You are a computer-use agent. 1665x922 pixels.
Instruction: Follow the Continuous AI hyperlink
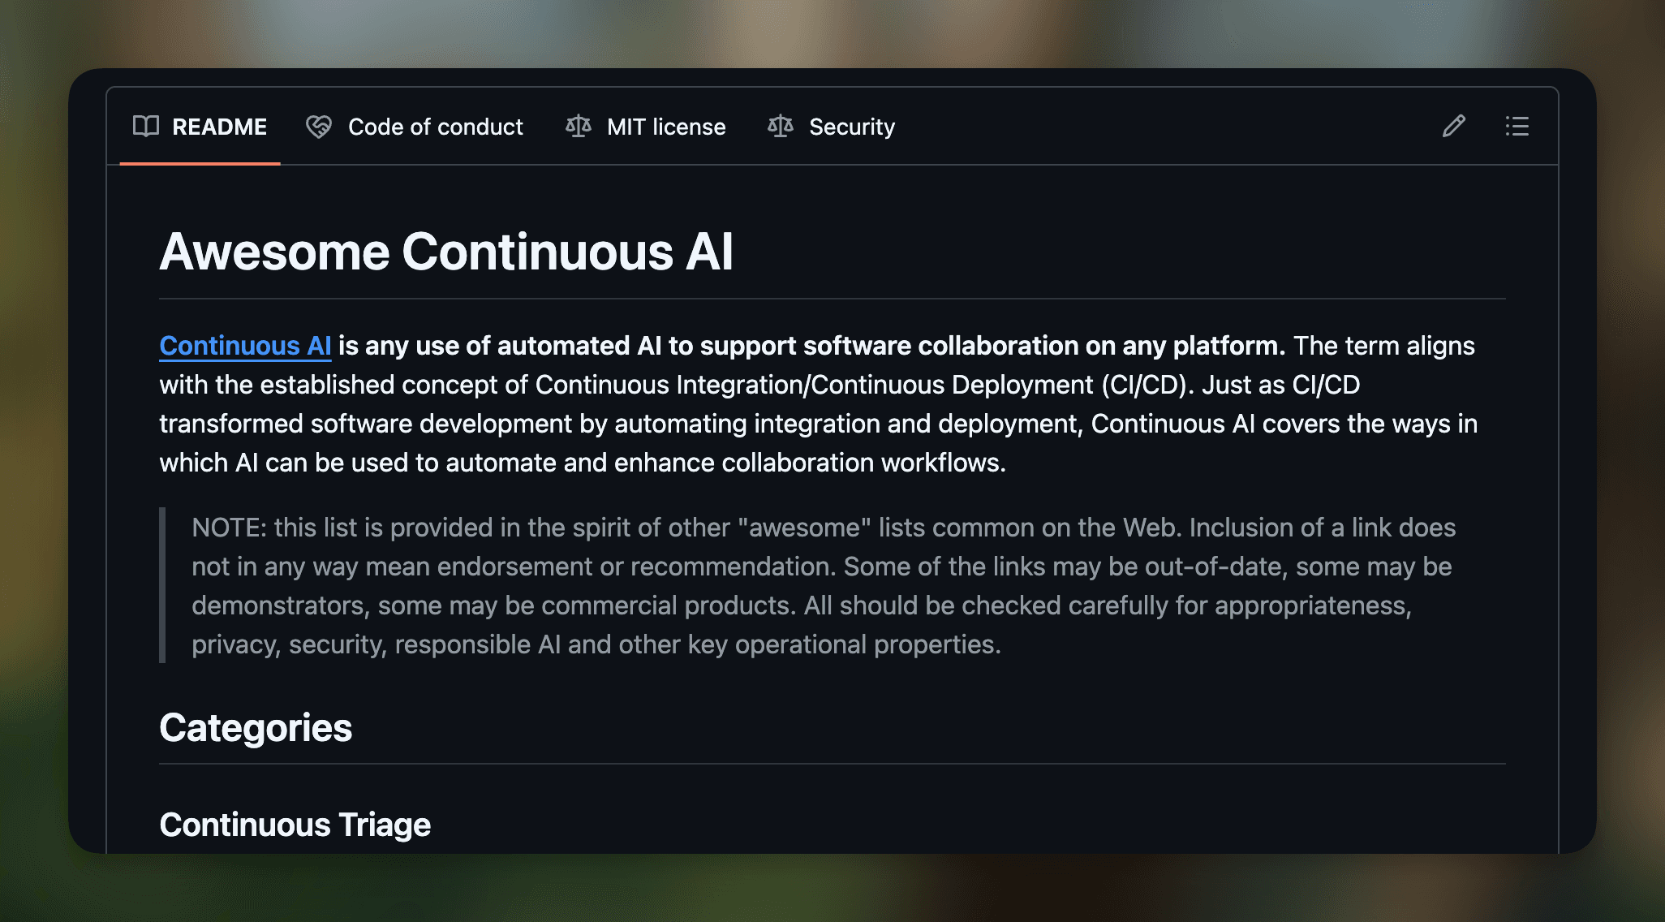point(244,346)
